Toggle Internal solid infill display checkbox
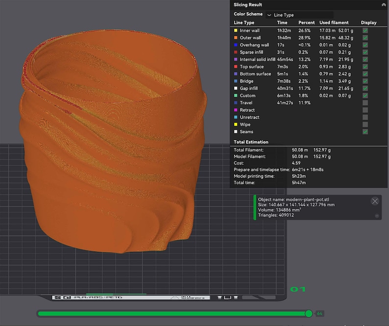Image resolution: width=389 pixels, height=326 pixels. (365, 59)
